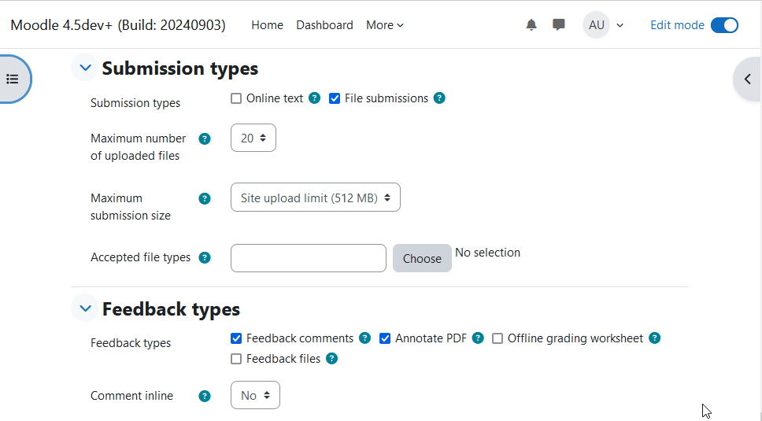The image size is (762, 421).
Task: Open the Maximum number of uploaded files dropdown
Action: [253, 138]
